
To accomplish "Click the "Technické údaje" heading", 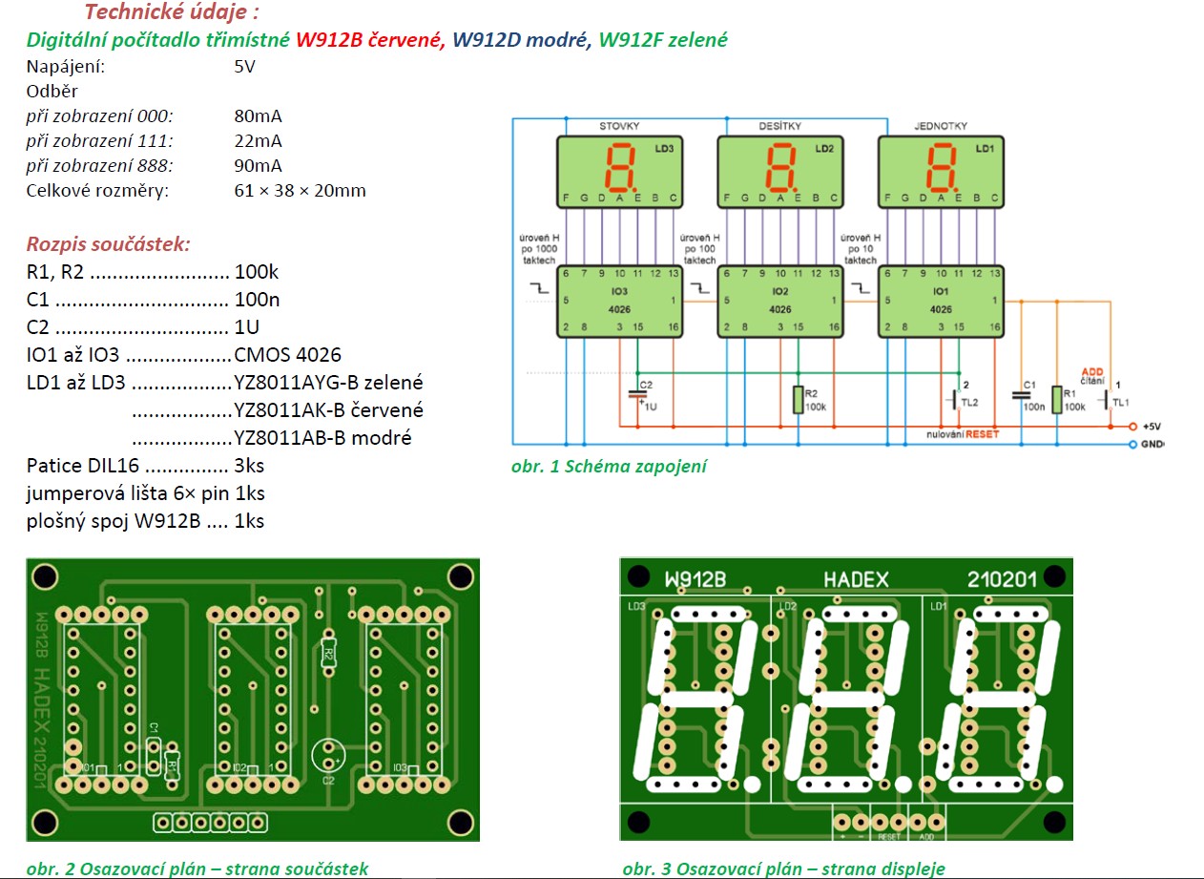I will point(172,13).
